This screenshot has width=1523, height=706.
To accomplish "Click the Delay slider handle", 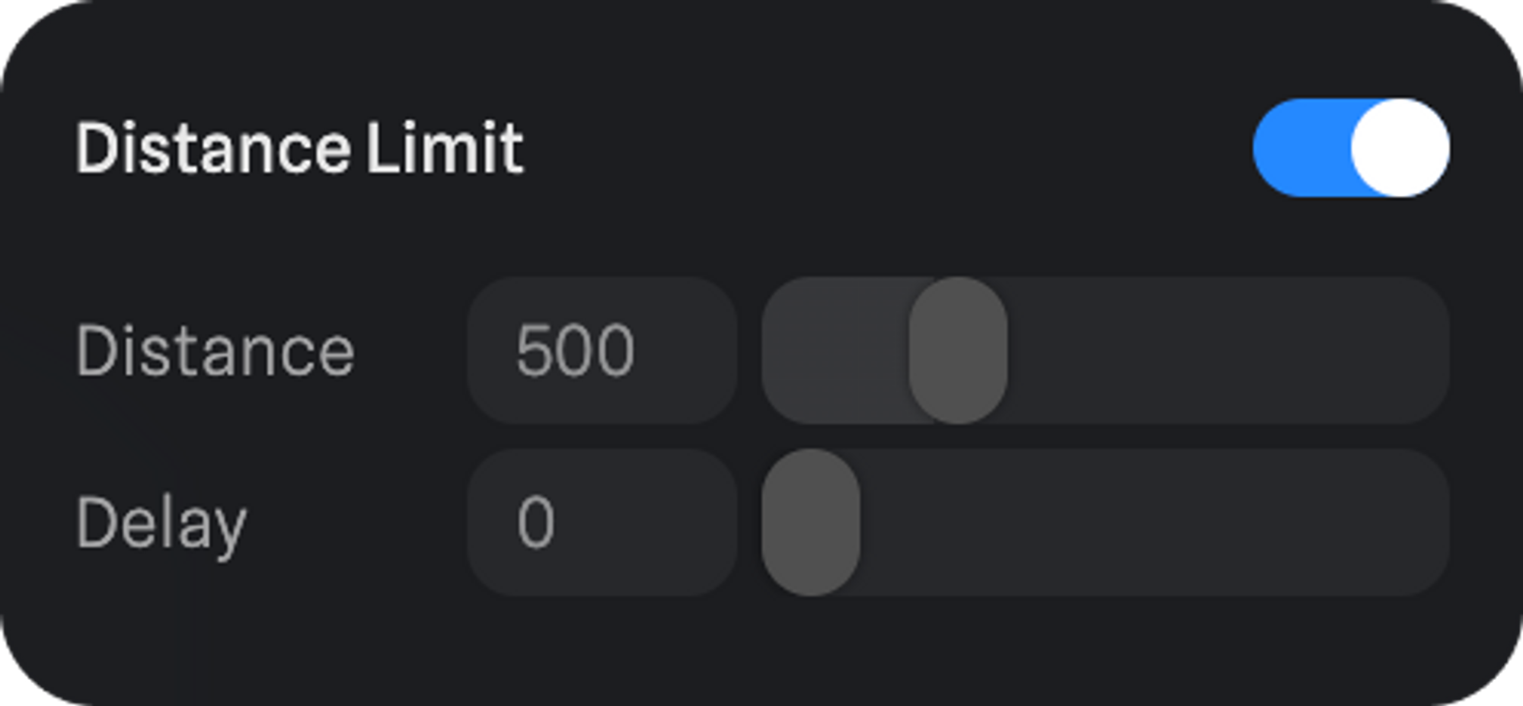I will tap(811, 522).
